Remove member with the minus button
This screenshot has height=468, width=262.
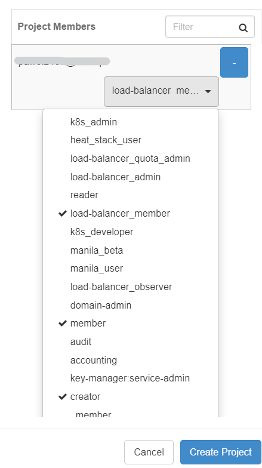pos(234,62)
